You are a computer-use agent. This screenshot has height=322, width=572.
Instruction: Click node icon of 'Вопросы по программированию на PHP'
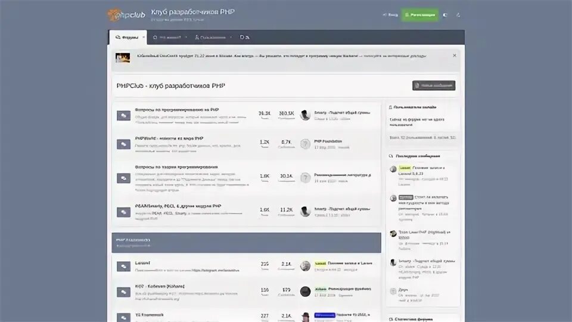coord(124,116)
